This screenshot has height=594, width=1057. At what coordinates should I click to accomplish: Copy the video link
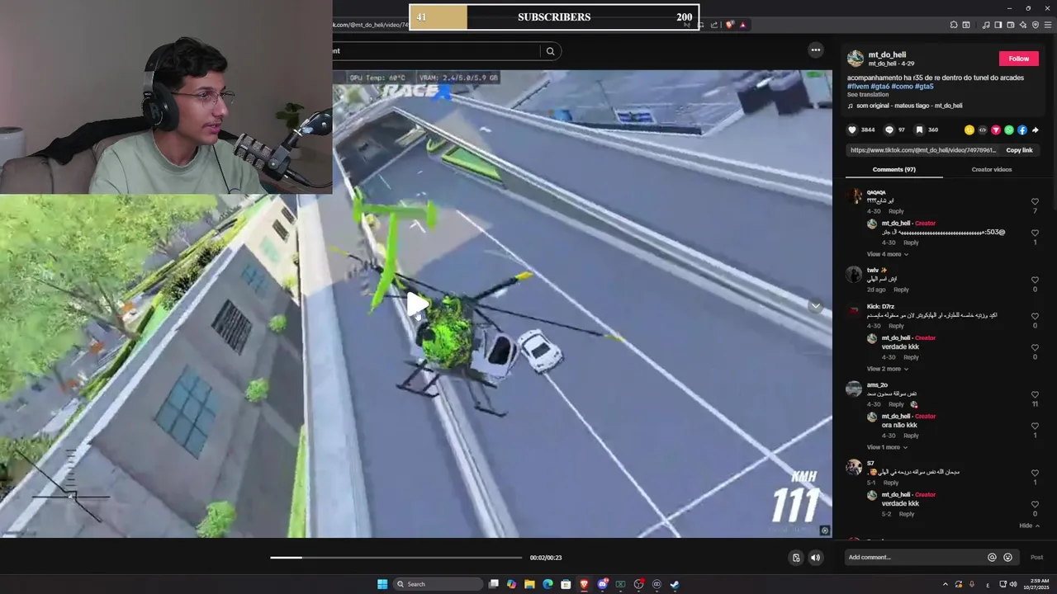(1019, 150)
